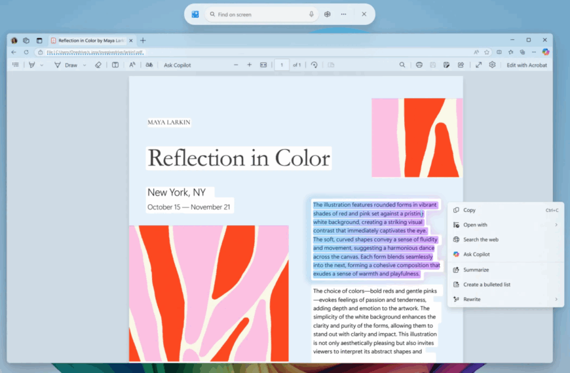570x373 pixels.
Task: Click the October 15 — November 21 date text
Action: click(189, 207)
